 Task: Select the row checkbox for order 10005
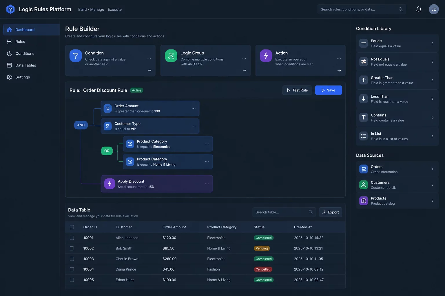coord(72,280)
